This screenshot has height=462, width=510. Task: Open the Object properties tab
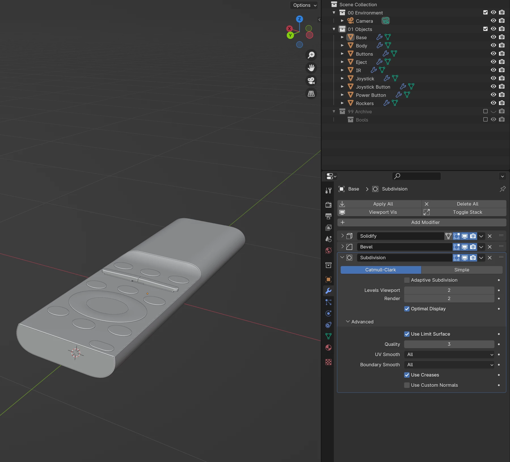coord(328,279)
